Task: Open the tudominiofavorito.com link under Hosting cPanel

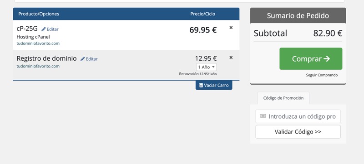Action: [38, 43]
